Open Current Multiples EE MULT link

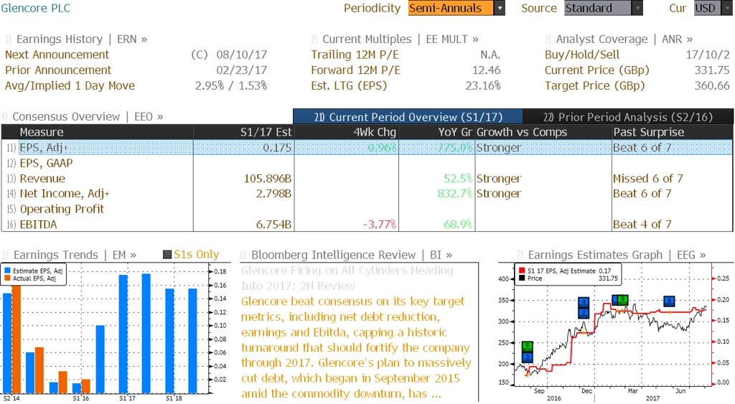point(401,39)
